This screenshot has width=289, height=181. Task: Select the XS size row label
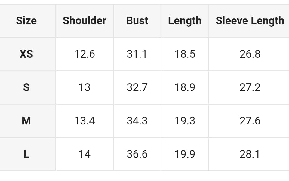pos(26,54)
